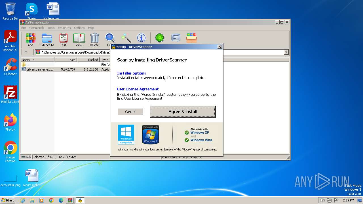
Task: Open Firefox desktop shortcut
Action: [x=10, y=122]
